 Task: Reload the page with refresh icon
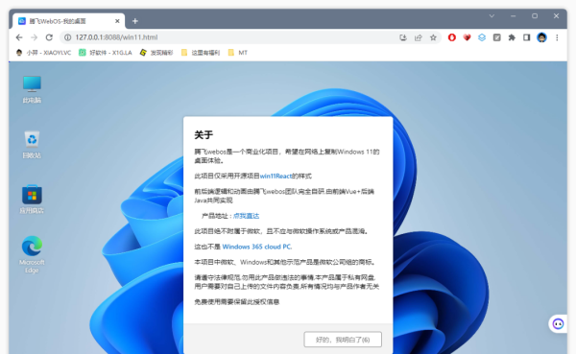pos(49,37)
